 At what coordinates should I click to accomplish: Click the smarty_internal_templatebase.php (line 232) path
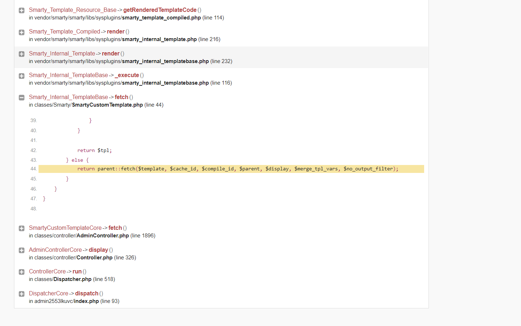point(131,61)
